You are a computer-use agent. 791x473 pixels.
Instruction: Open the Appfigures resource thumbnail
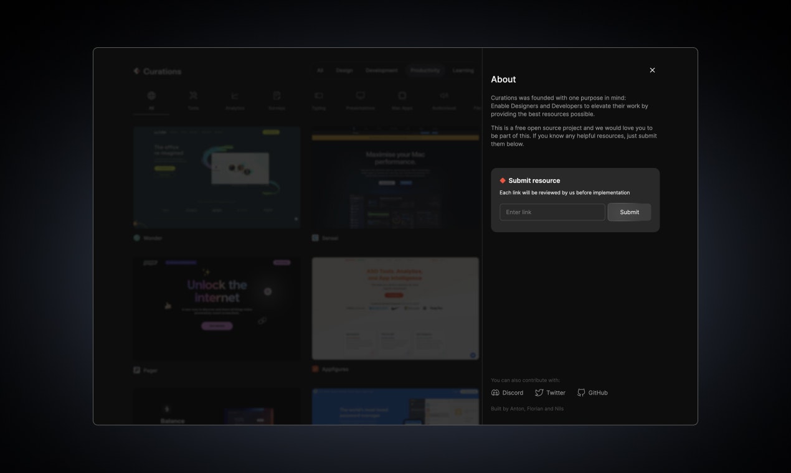(395, 309)
